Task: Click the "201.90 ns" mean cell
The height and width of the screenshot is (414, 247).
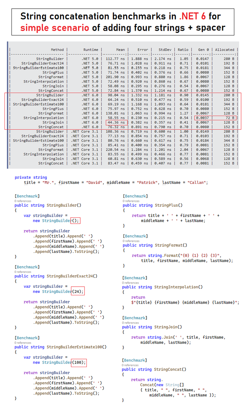Action: [x=116, y=77]
